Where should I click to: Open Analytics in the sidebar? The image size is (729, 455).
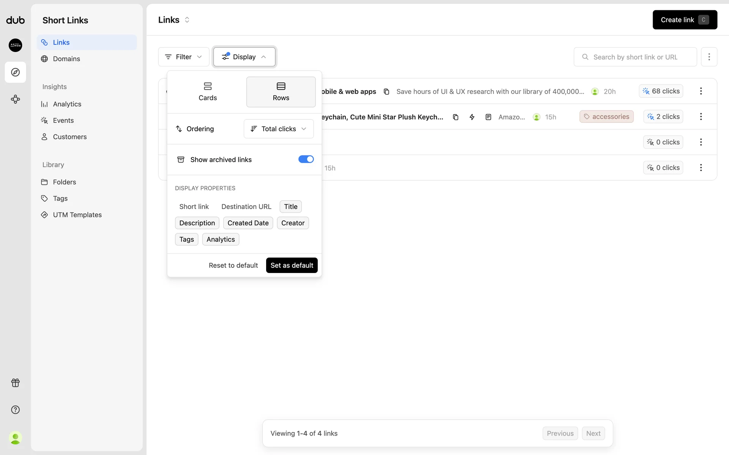(67, 104)
